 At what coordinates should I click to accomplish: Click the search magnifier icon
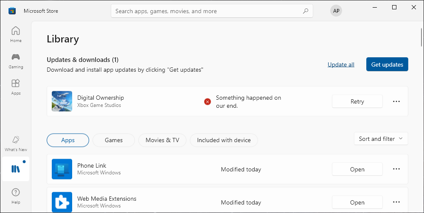point(306,11)
